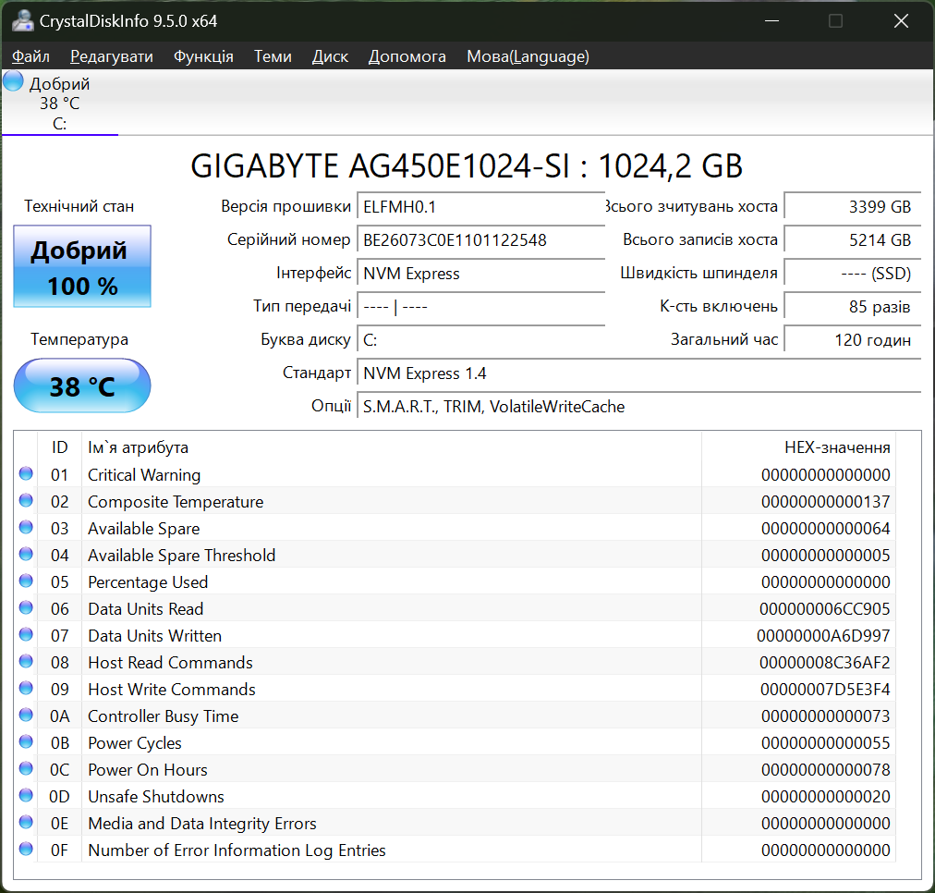Select the Media and Data Integrity Errors row
The height and width of the screenshot is (893, 935).
[201, 824]
